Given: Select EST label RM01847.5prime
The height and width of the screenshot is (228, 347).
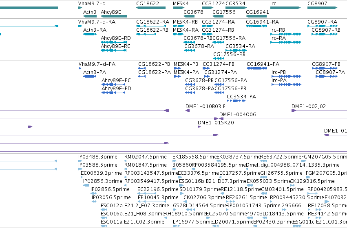Looking at the screenshot, I should click(x=146, y=165).
